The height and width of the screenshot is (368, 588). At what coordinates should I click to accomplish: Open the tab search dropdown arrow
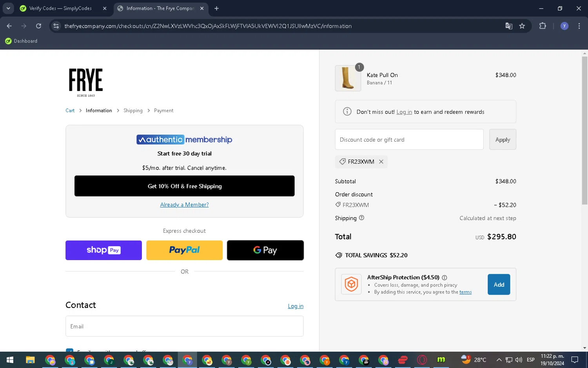[8, 8]
